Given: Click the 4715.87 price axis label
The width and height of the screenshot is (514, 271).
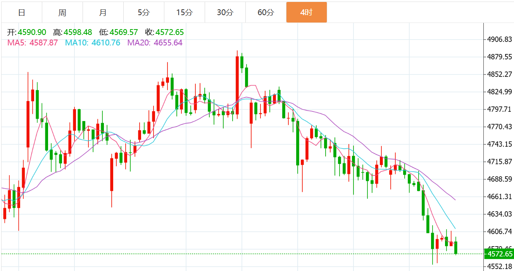Looking at the screenshot, I should [500, 162].
